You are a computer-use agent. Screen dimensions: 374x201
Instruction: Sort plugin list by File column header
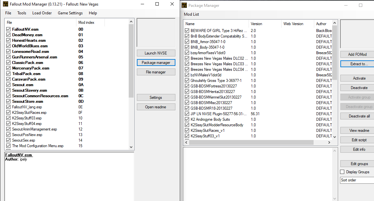(41, 23)
